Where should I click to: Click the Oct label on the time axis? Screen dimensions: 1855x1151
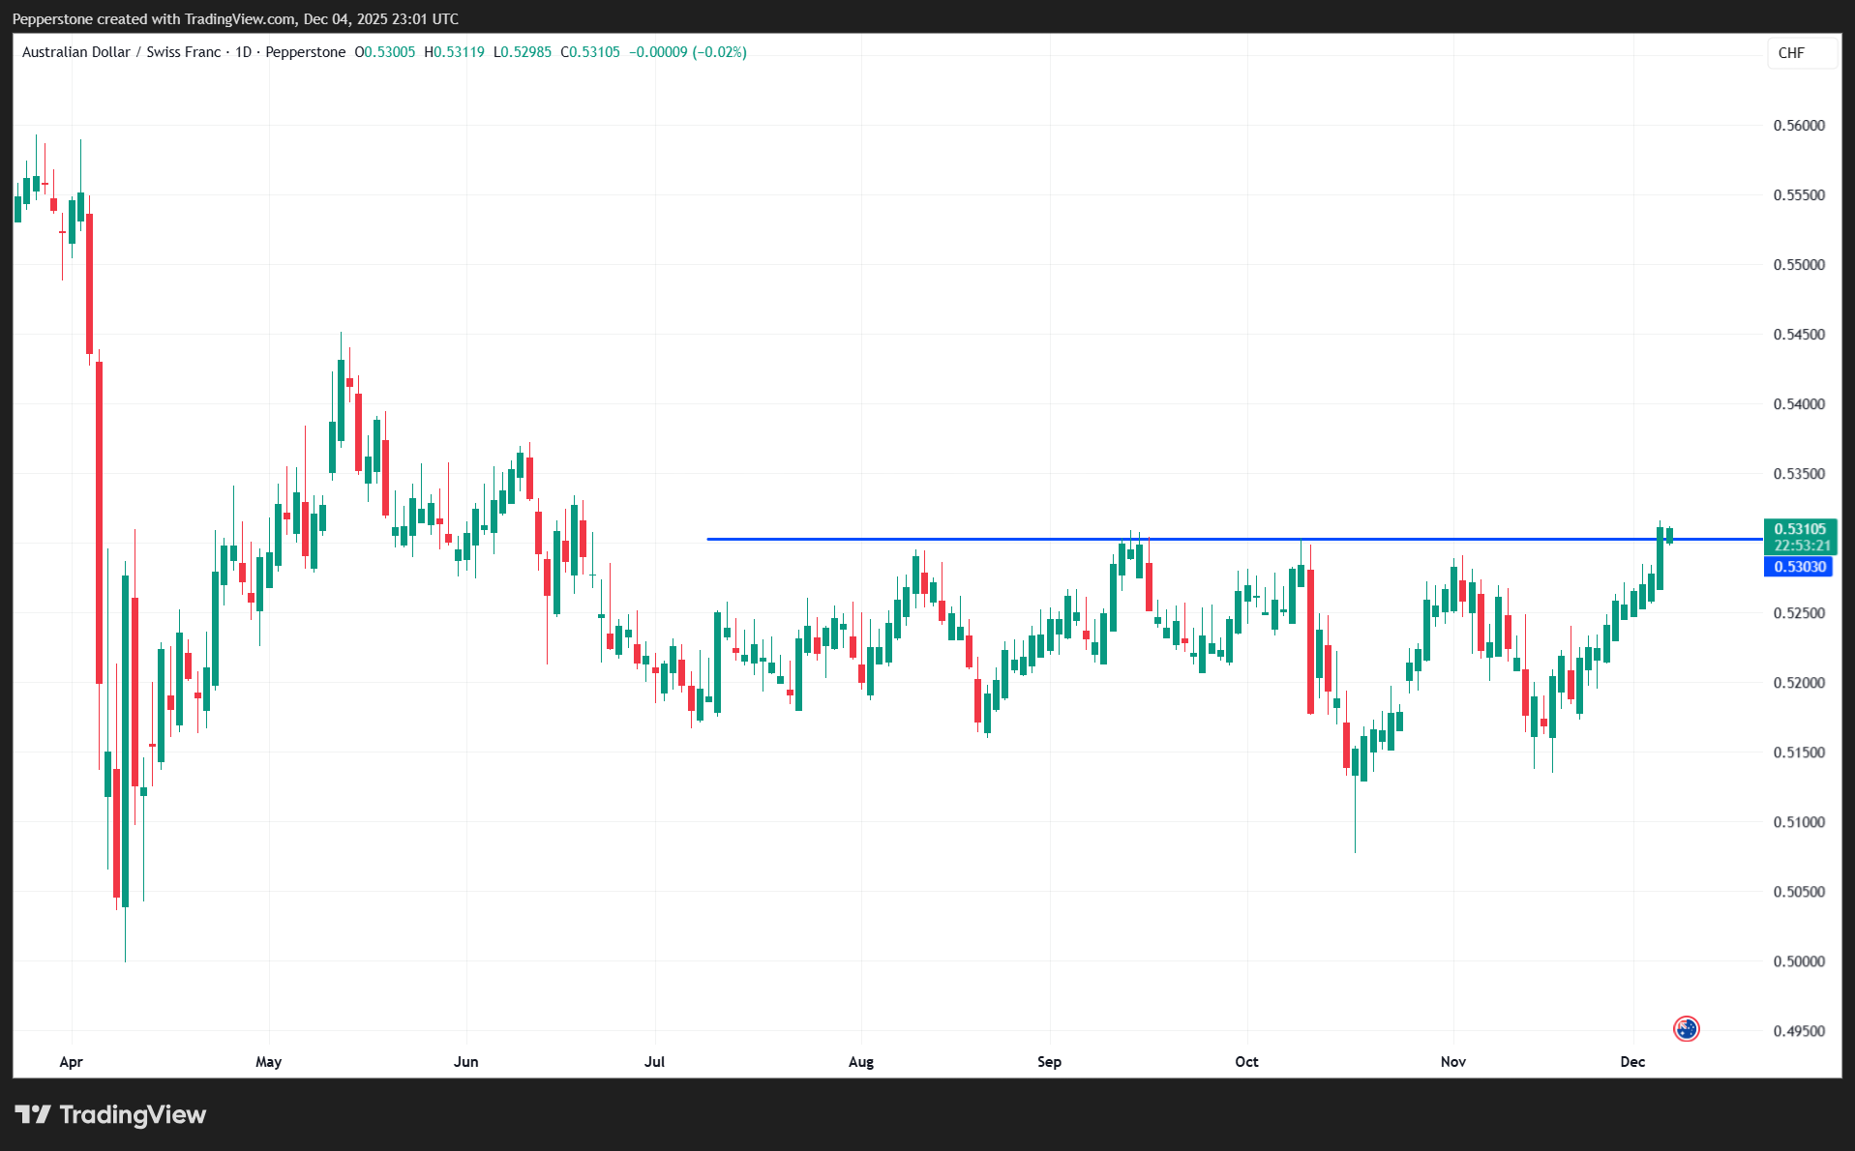click(1246, 1062)
